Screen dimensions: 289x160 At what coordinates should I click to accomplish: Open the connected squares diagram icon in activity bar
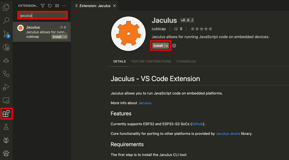[x=6, y=74]
